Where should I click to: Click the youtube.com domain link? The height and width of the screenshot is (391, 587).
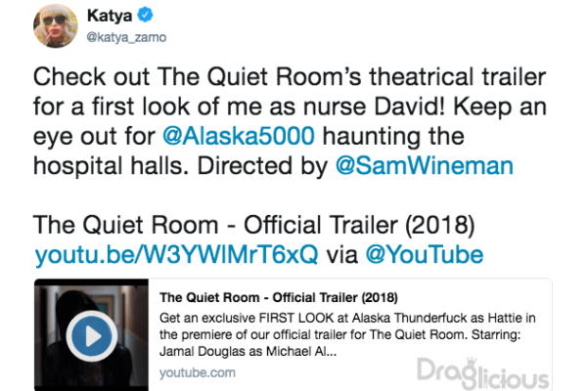pyautogui.click(x=198, y=372)
